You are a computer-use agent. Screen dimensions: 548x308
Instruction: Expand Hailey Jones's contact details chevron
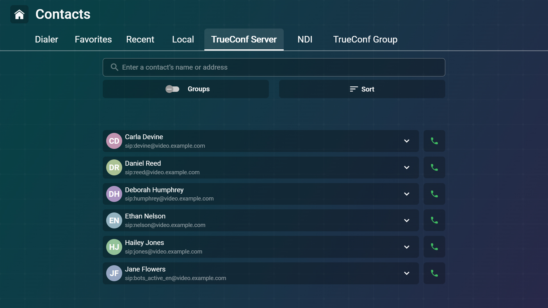click(407, 247)
